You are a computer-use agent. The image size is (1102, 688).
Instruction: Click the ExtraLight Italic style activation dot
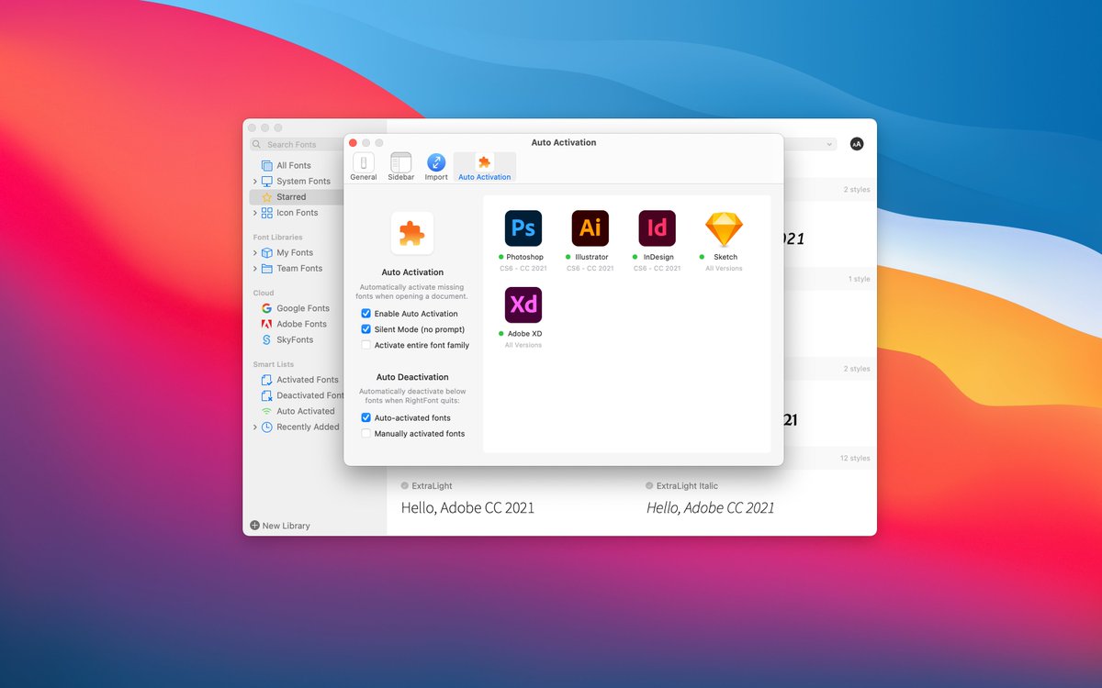click(649, 486)
